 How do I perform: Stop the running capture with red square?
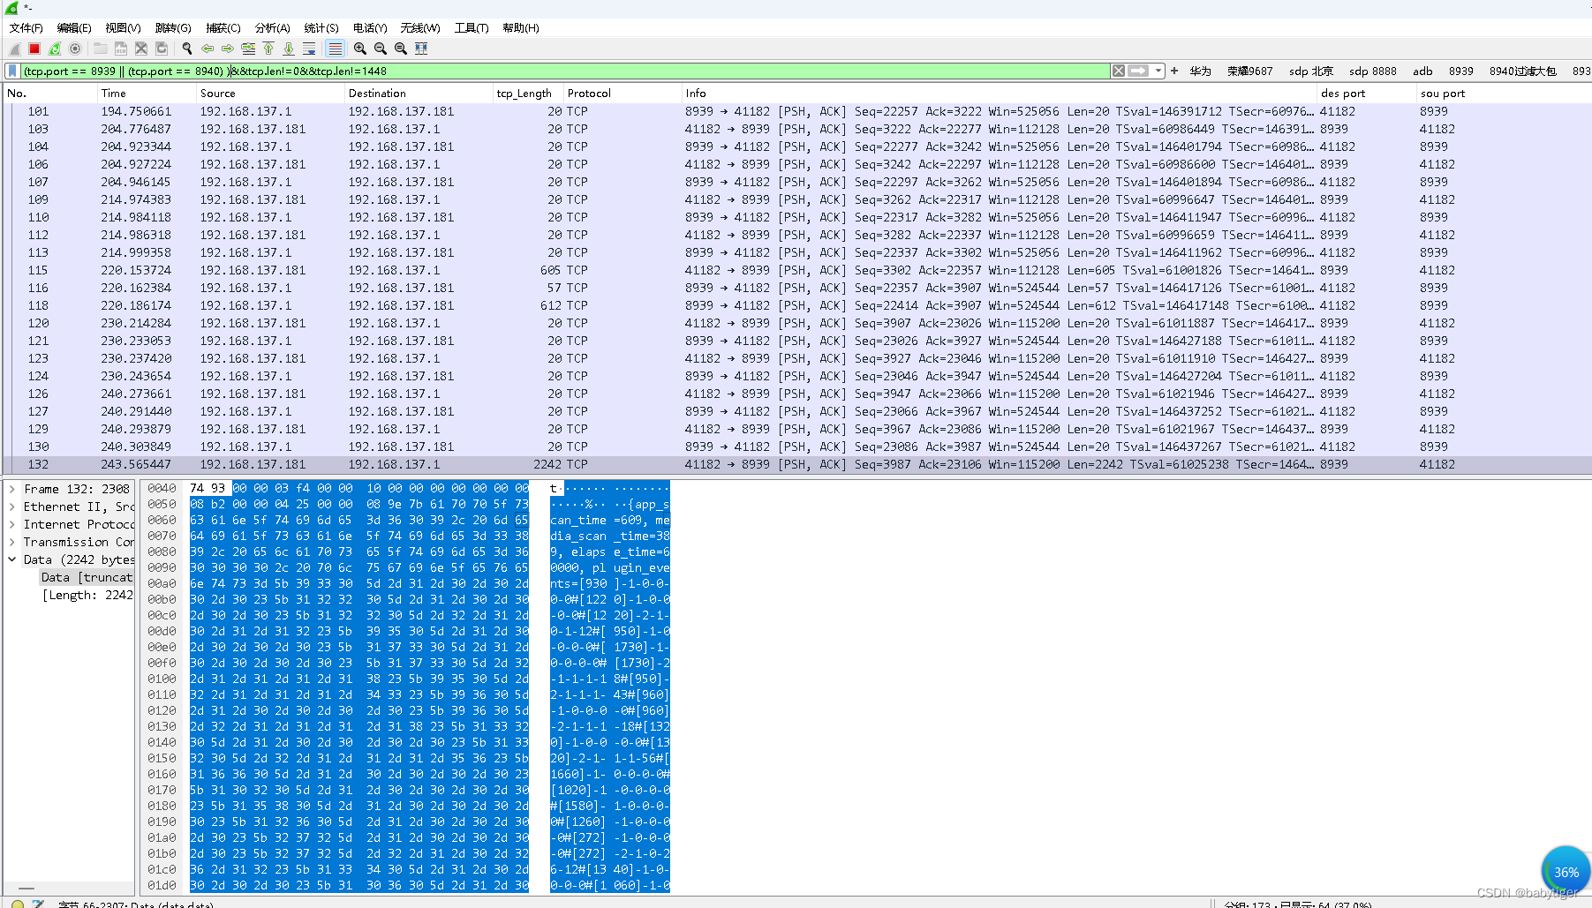(34, 49)
